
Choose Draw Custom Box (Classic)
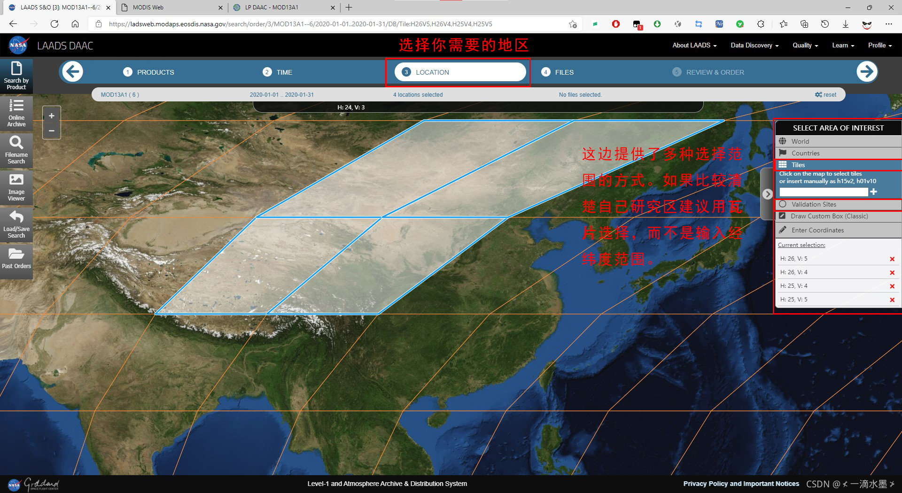click(838, 216)
